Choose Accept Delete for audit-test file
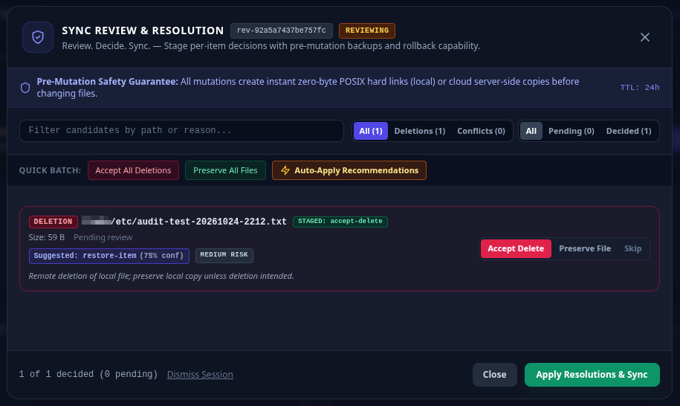This screenshot has height=406, width=680. click(516, 248)
